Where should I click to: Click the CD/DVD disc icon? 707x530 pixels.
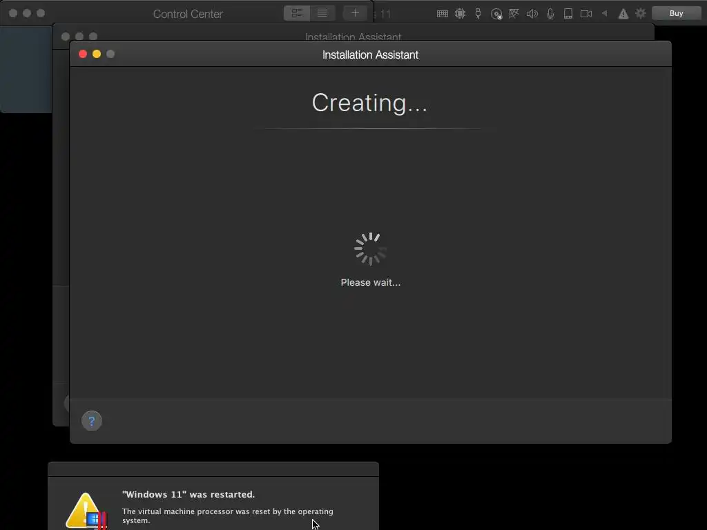496,14
